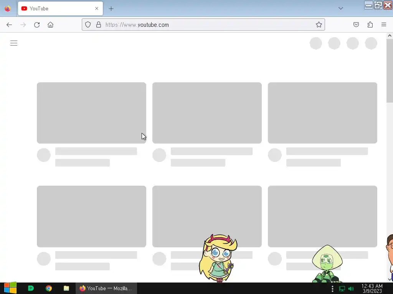Open volume speaker tray icon
Image resolution: width=393 pixels, height=294 pixels.
351,289
